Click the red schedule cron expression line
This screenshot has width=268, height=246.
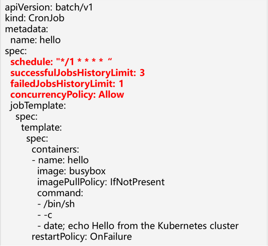point(61,62)
